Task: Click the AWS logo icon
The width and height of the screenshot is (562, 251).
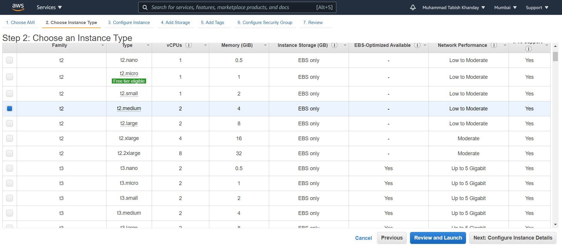Action: 18,7
